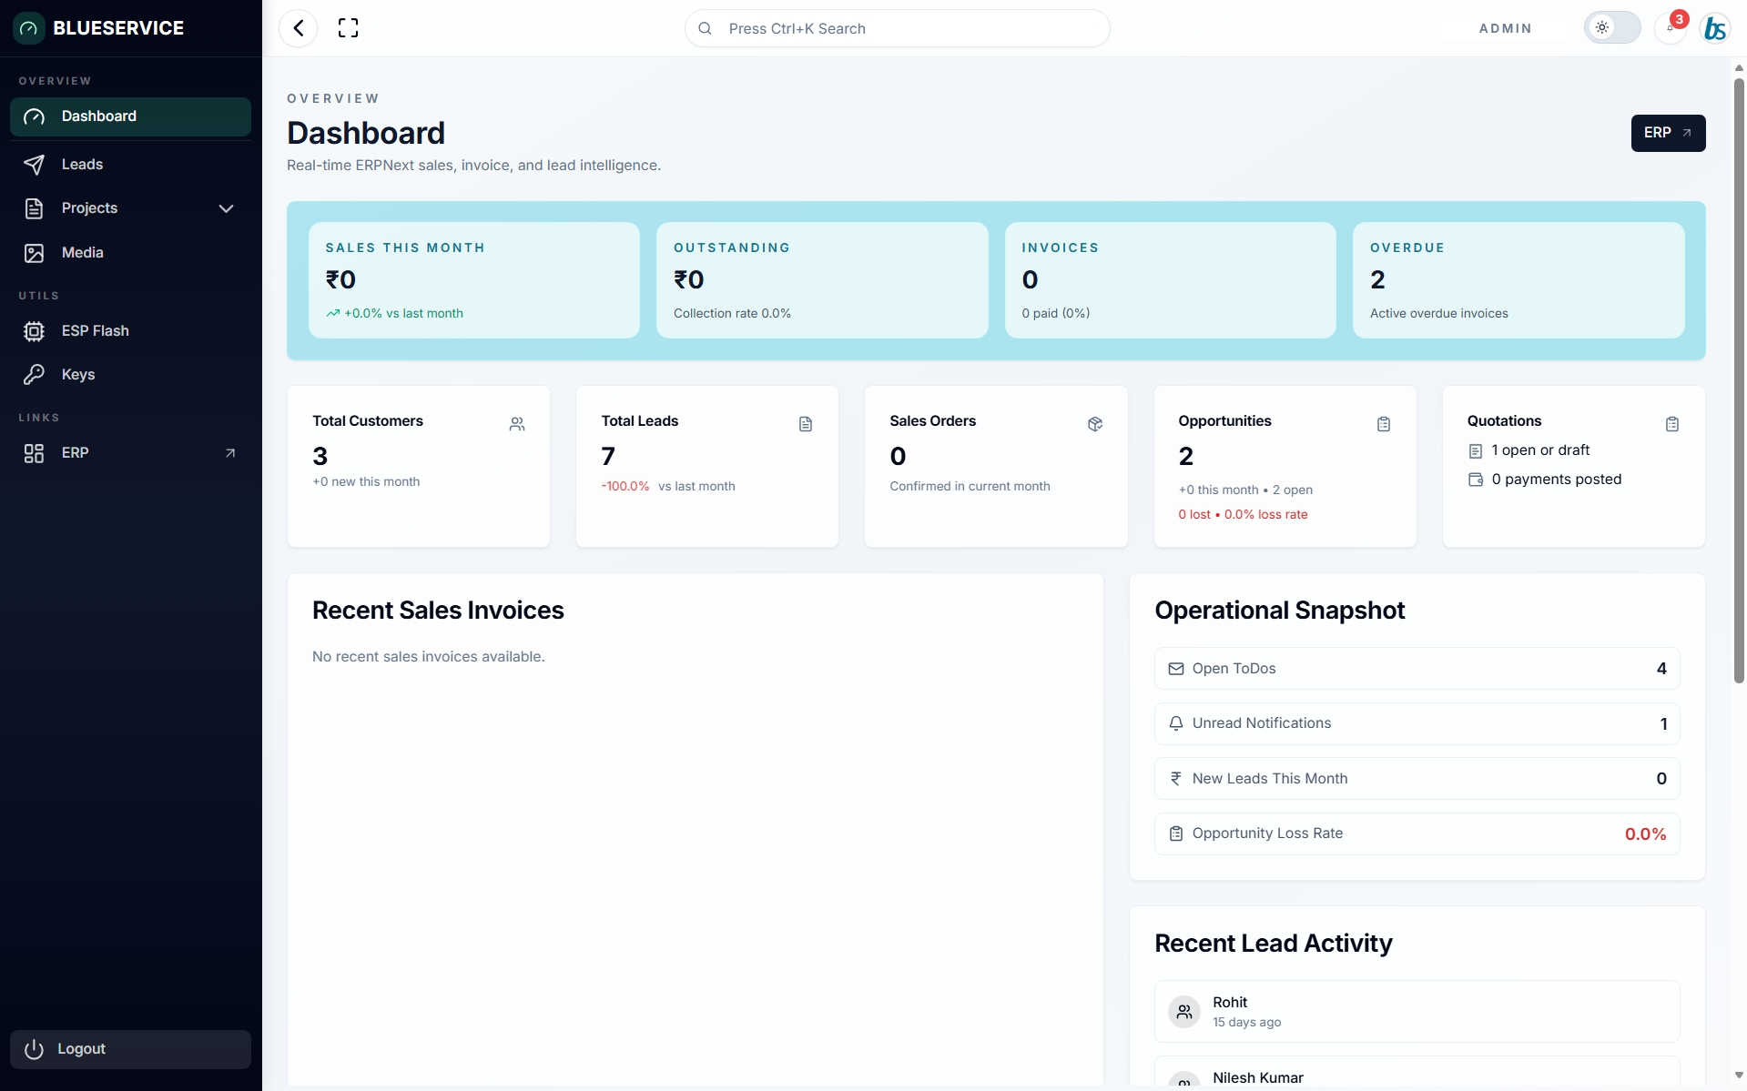1747x1091 pixels.
Task: Click Rohit's lead avatar icon
Action: 1184,1011
